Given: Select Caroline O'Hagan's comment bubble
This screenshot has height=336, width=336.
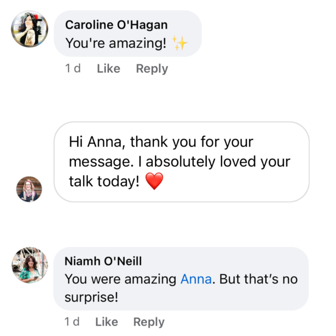Looking at the screenshot, I should [128, 33].
